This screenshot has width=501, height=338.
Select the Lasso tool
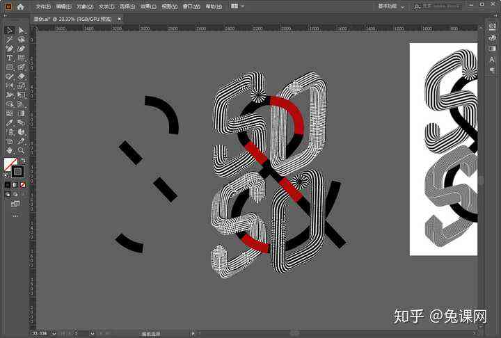pos(21,40)
